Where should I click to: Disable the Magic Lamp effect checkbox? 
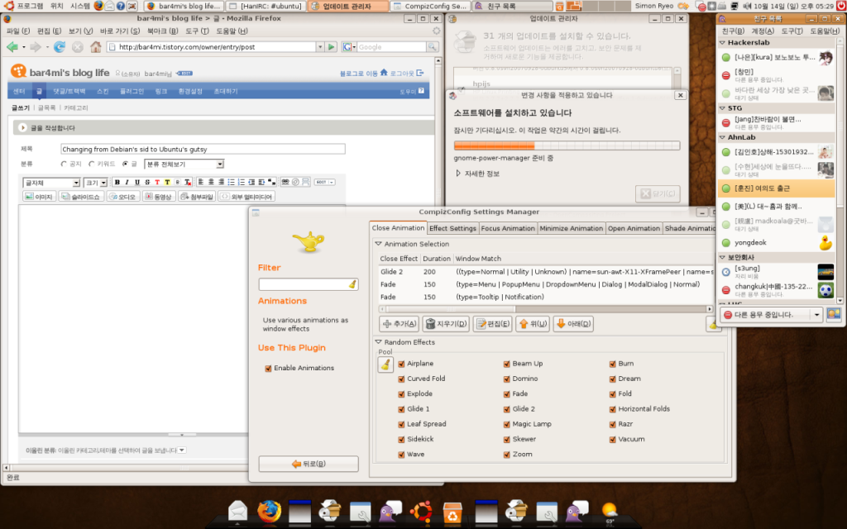click(x=507, y=424)
